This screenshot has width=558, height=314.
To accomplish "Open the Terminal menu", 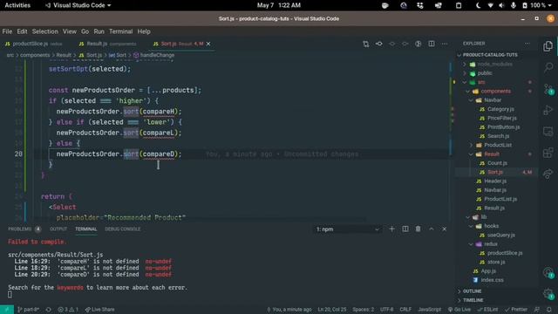I will (x=120, y=31).
